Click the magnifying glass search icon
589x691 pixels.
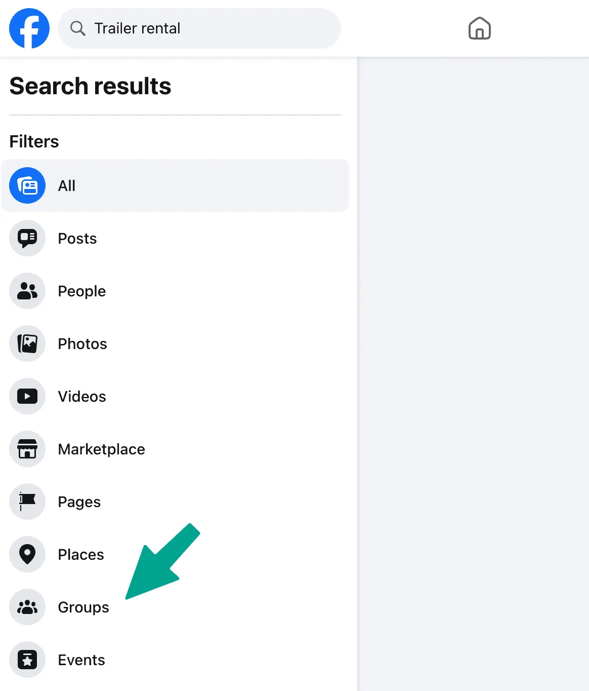[77, 28]
